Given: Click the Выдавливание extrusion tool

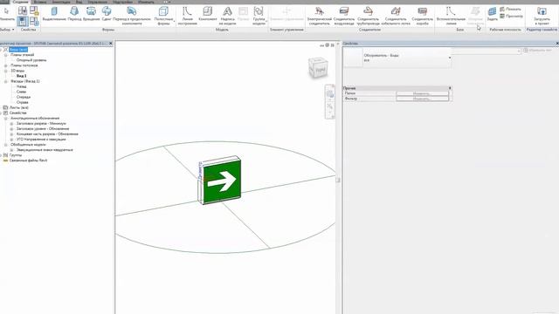Looking at the screenshot, I should coord(54,14).
